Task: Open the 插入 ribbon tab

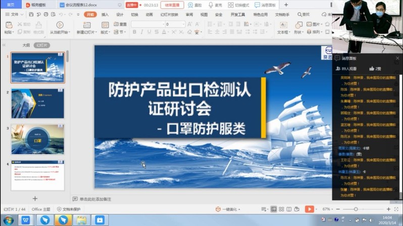Action: pyautogui.click(x=105, y=15)
